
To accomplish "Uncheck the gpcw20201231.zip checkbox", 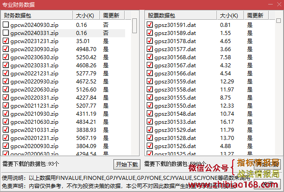I will point(5,138).
